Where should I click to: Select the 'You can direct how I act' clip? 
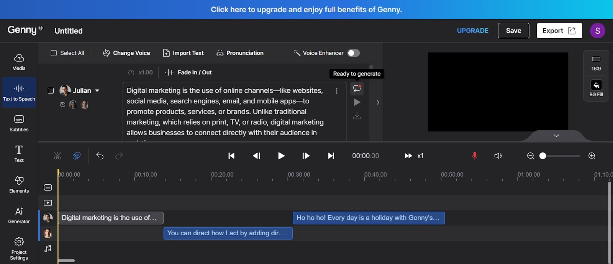click(228, 233)
